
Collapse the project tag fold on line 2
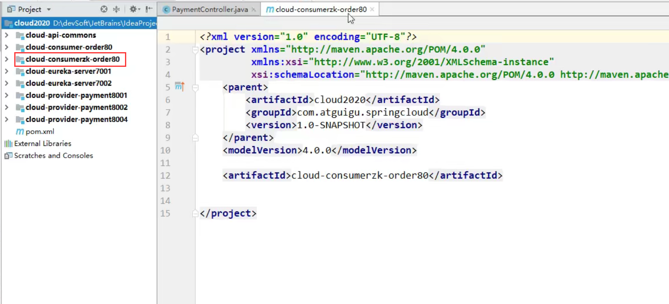(195, 50)
